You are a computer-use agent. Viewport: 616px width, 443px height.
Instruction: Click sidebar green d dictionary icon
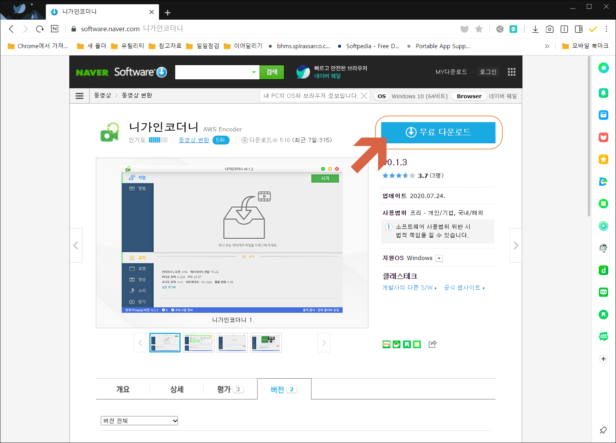[603, 270]
